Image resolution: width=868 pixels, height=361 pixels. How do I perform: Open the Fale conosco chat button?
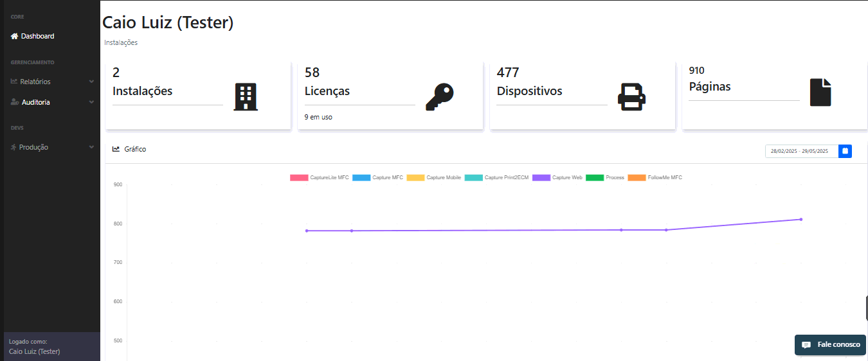(830, 345)
